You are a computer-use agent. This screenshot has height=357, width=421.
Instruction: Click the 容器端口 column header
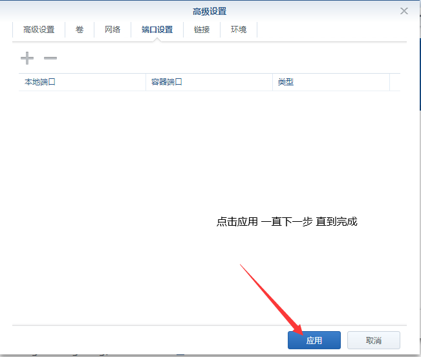[x=209, y=82]
